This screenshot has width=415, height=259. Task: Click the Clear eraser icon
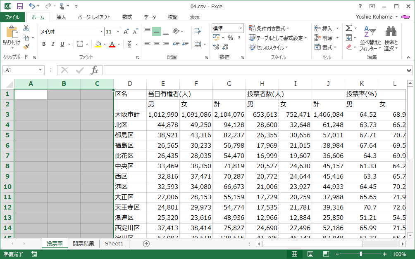(349, 47)
